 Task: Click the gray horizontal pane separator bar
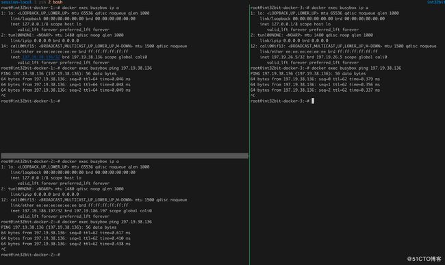(125, 155)
